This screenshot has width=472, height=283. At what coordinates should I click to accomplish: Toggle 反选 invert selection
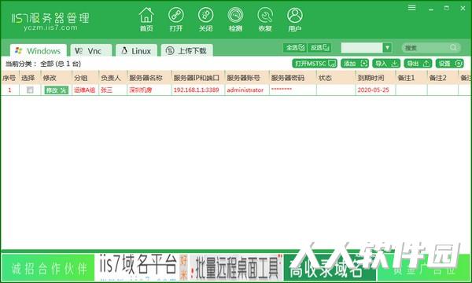(x=319, y=47)
